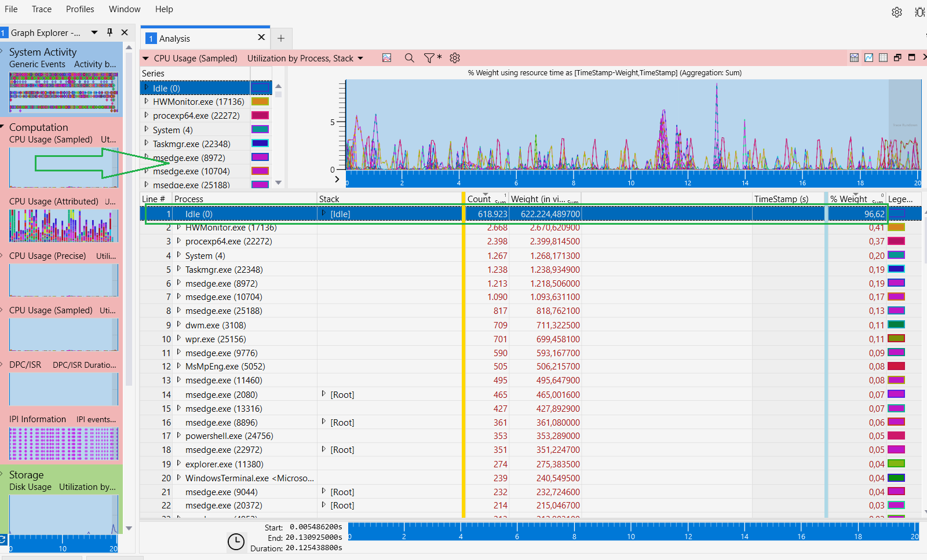Switch to graph only layout
This screenshot has width=927, height=560.
point(868,57)
